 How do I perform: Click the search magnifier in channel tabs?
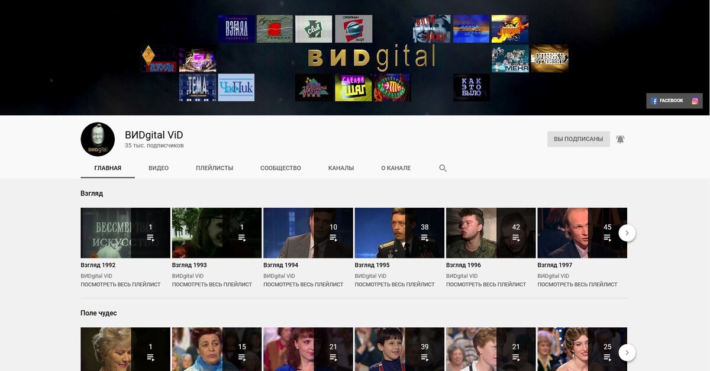tap(443, 168)
